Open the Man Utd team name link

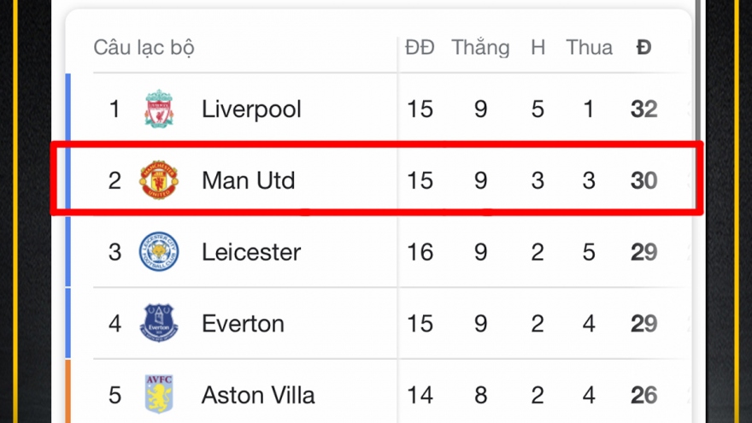tap(248, 180)
